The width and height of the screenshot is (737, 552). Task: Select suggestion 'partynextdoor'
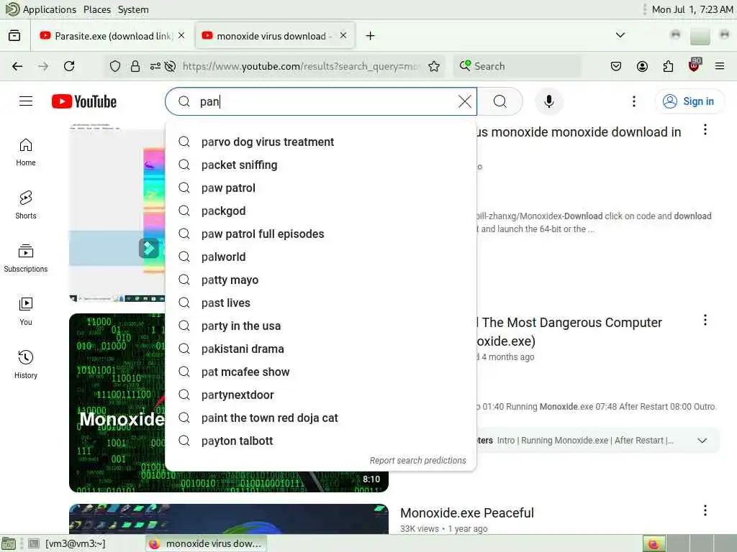tap(321, 395)
